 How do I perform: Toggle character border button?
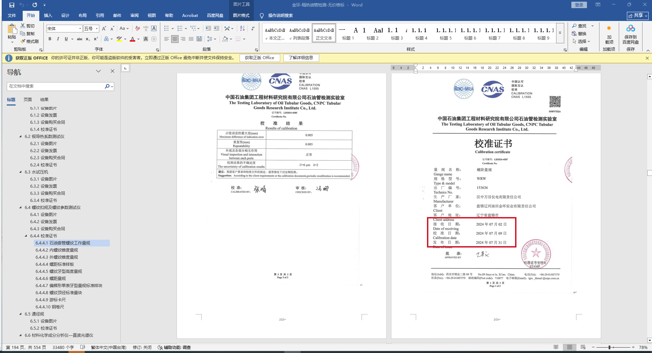coord(154,29)
